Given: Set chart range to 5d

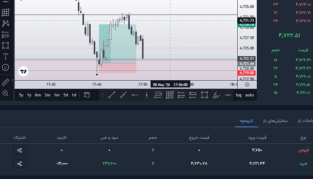Looking at the screenshot, I should [x=65, y=95].
